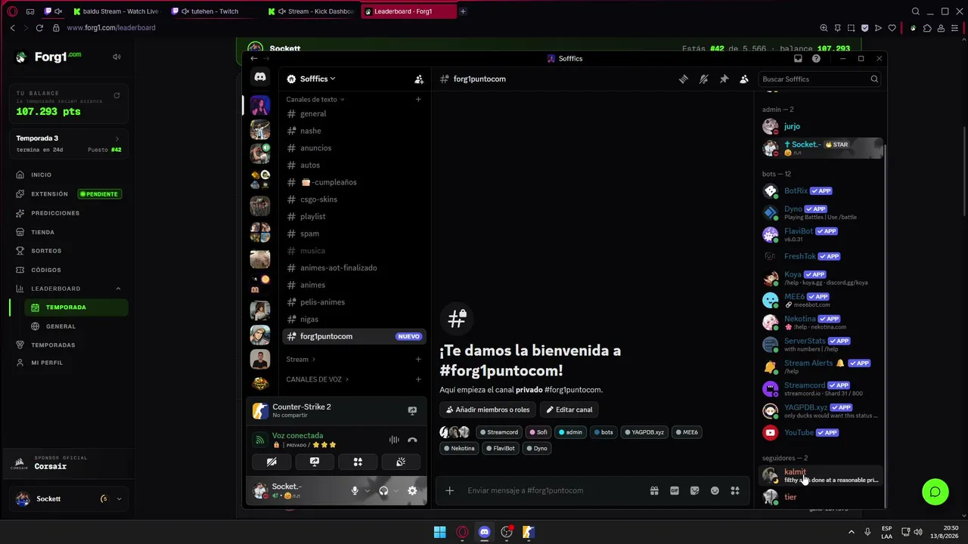The image size is (968, 544).
Task: Deafen Discord audio with headphone icon
Action: pos(383,490)
